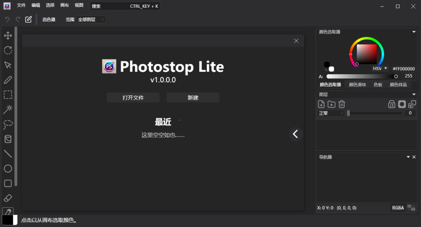Toggle the RGBA channel mode button
This screenshot has width=421, height=227.
point(398,208)
